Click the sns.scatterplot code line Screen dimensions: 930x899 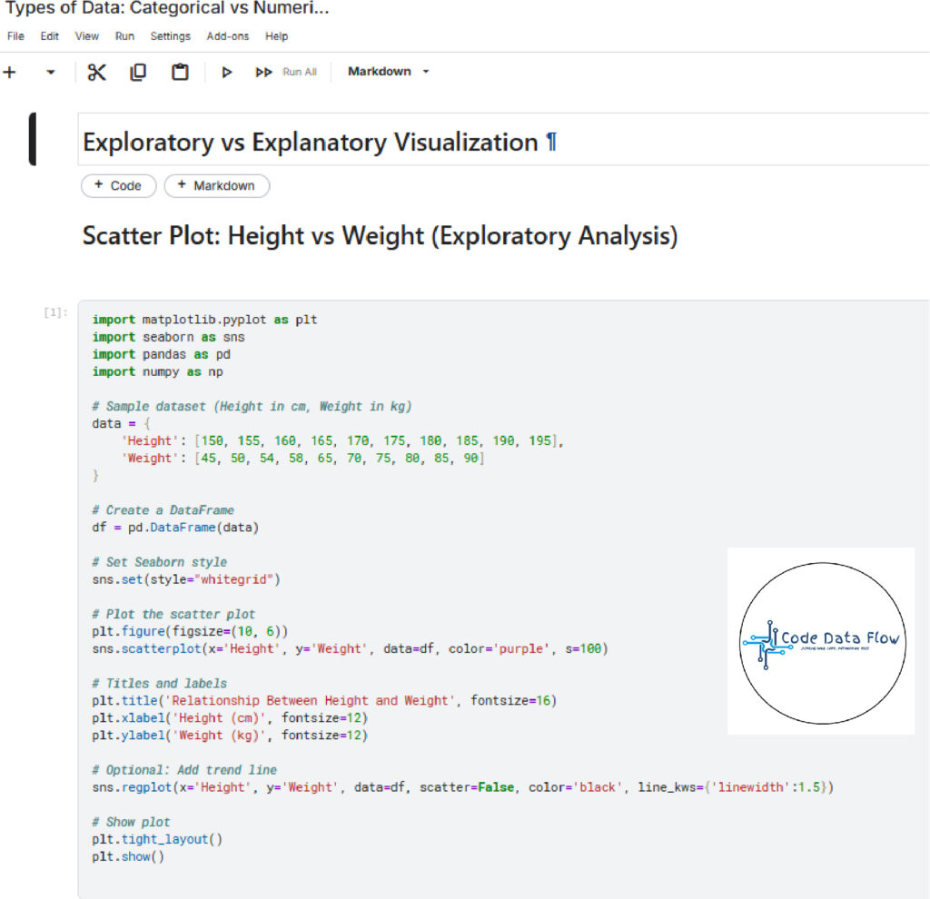point(350,648)
